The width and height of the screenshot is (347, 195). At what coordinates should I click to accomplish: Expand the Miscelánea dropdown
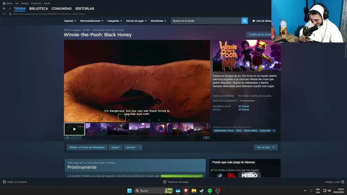pos(158,21)
